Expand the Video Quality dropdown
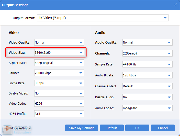 pyautogui.click(x=59, y=42)
